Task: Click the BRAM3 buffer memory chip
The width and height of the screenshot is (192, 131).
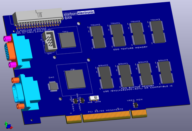Action: click(x=165, y=72)
